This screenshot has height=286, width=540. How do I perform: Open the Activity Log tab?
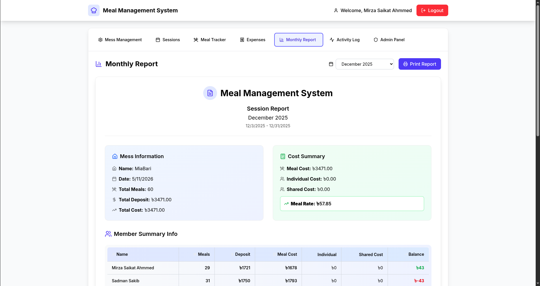[345, 40]
